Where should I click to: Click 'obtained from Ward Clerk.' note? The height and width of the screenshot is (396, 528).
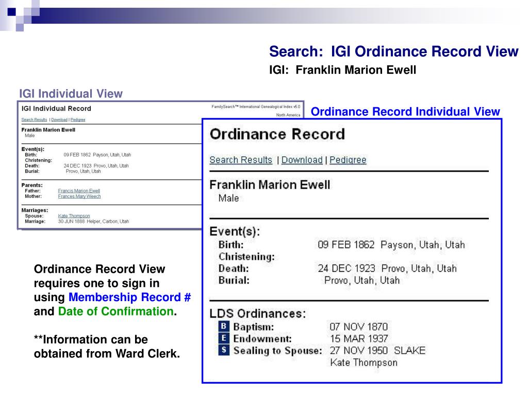click(x=107, y=353)
